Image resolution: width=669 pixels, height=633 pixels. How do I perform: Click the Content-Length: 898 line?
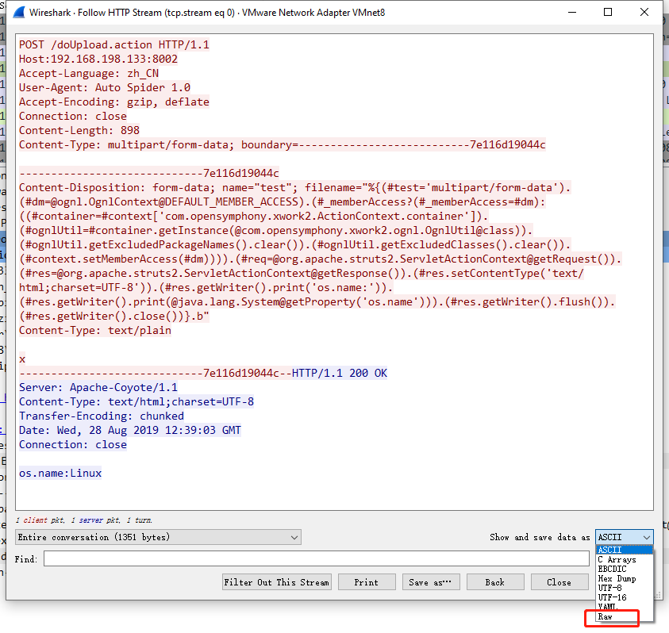tap(79, 131)
